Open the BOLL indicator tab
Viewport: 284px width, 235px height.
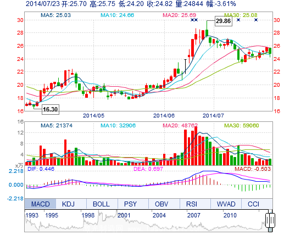pyautogui.click(x=101, y=204)
